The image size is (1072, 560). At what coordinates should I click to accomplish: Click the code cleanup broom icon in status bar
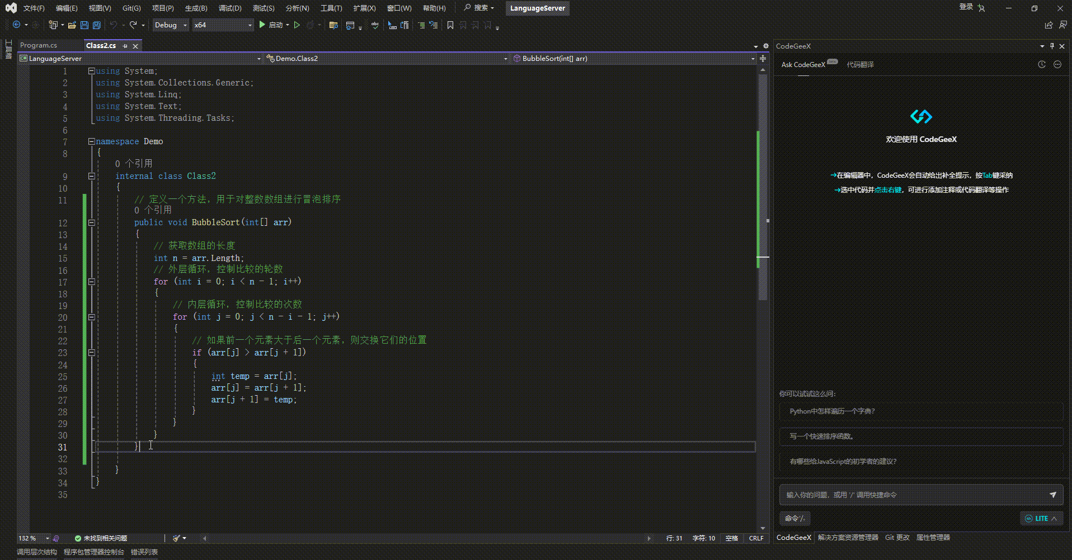point(177,538)
